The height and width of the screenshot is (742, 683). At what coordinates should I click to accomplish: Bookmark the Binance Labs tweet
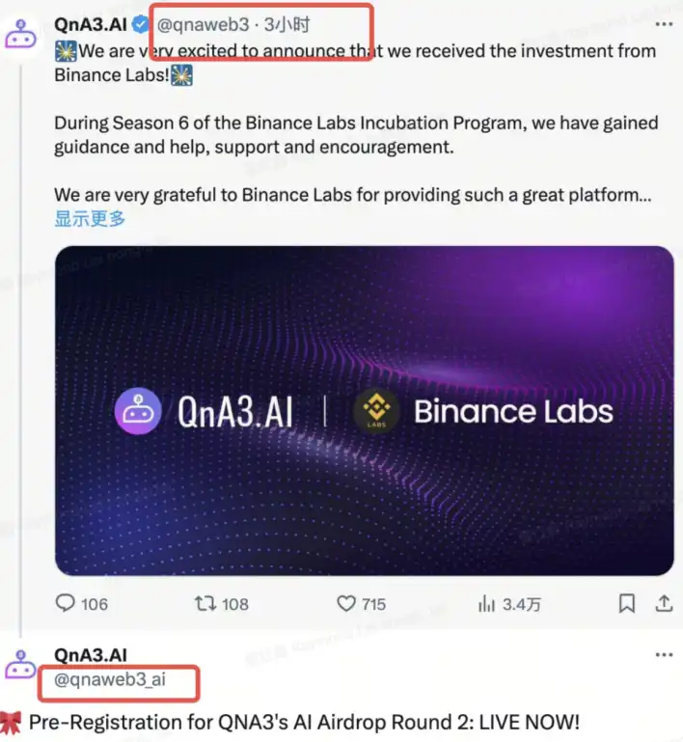626,604
